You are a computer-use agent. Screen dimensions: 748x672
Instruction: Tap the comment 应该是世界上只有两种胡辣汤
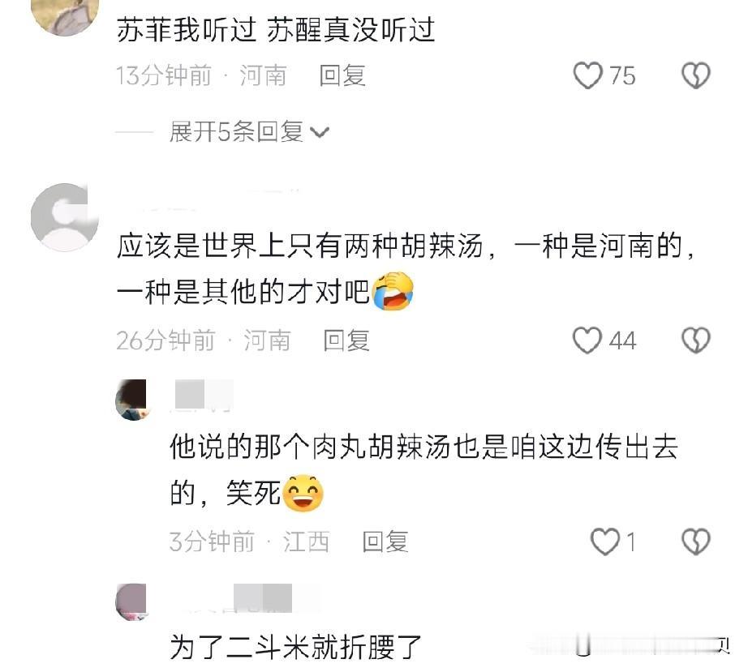[x=406, y=269]
